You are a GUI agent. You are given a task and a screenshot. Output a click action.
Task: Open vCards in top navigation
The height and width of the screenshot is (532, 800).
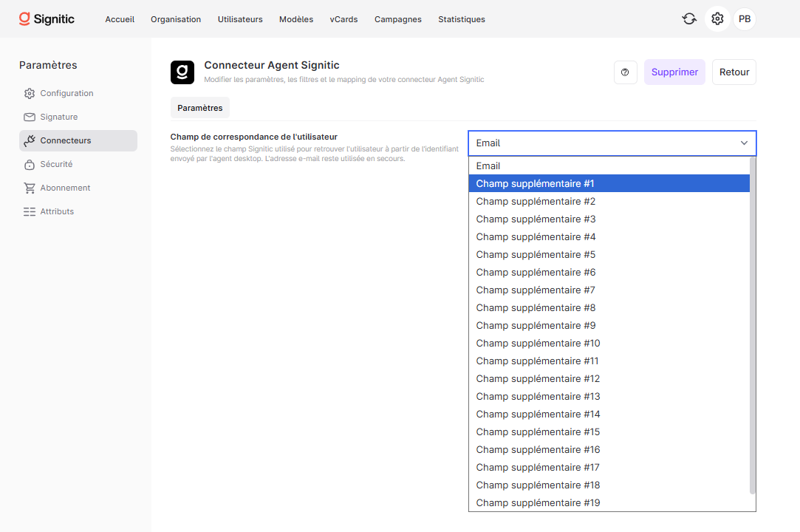click(x=344, y=19)
